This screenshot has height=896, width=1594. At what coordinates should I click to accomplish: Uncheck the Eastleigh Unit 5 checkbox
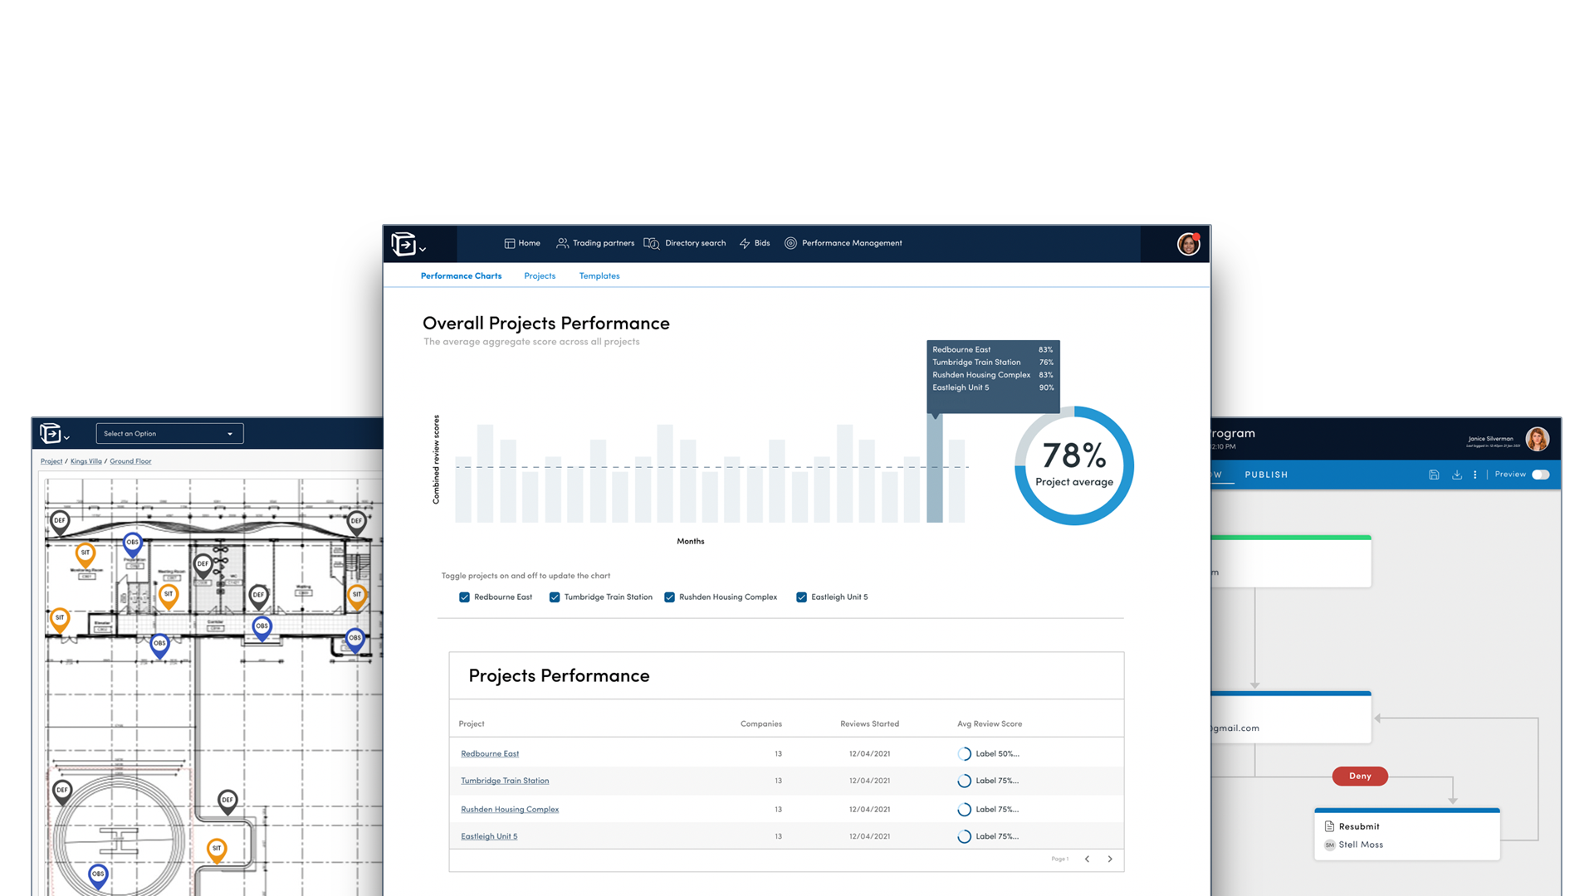click(801, 597)
